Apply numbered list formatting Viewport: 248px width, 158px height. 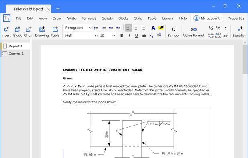[x=104, y=28]
